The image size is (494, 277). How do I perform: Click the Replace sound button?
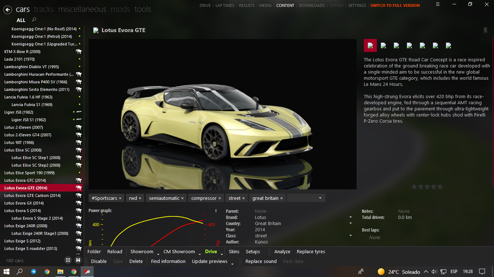[261, 261]
